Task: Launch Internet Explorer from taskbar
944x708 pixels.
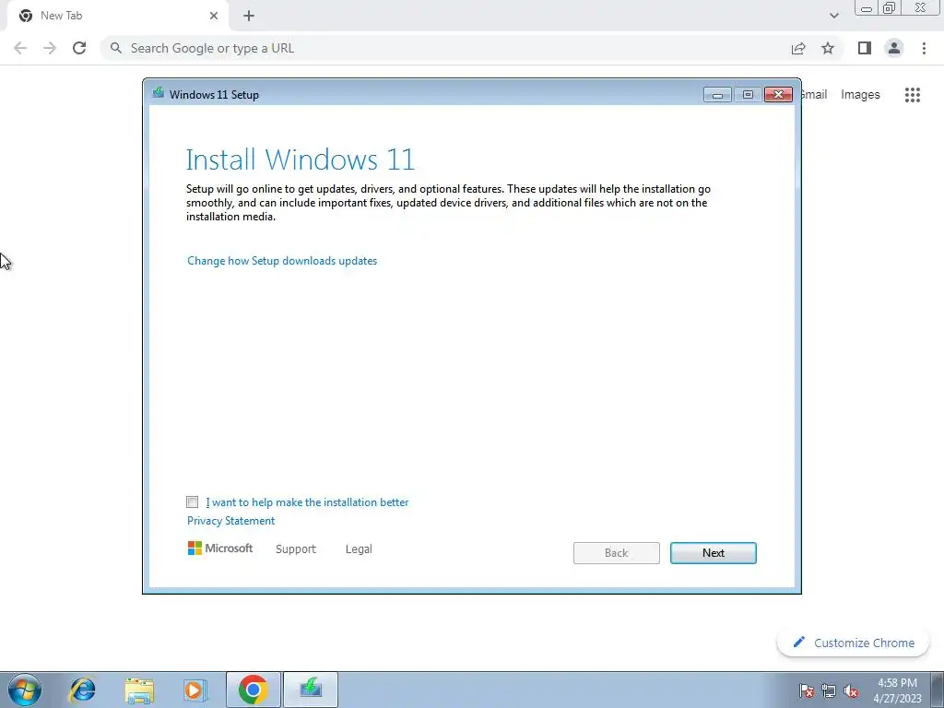Action: 82,690
